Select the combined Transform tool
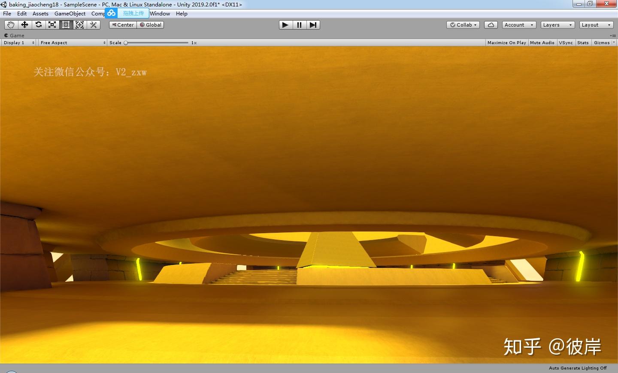 click(x=79, y=25)
